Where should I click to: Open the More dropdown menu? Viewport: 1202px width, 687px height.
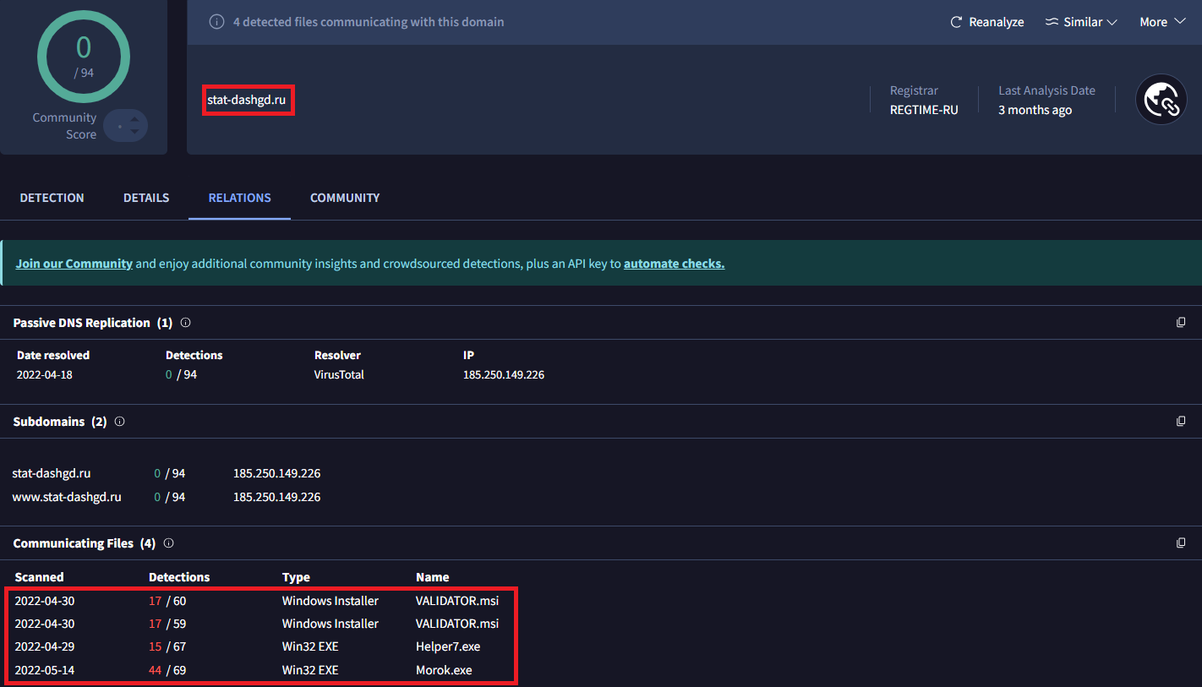pyautogui.click(x=1162, y=22)
